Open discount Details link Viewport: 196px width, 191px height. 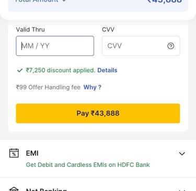point(107,70)
